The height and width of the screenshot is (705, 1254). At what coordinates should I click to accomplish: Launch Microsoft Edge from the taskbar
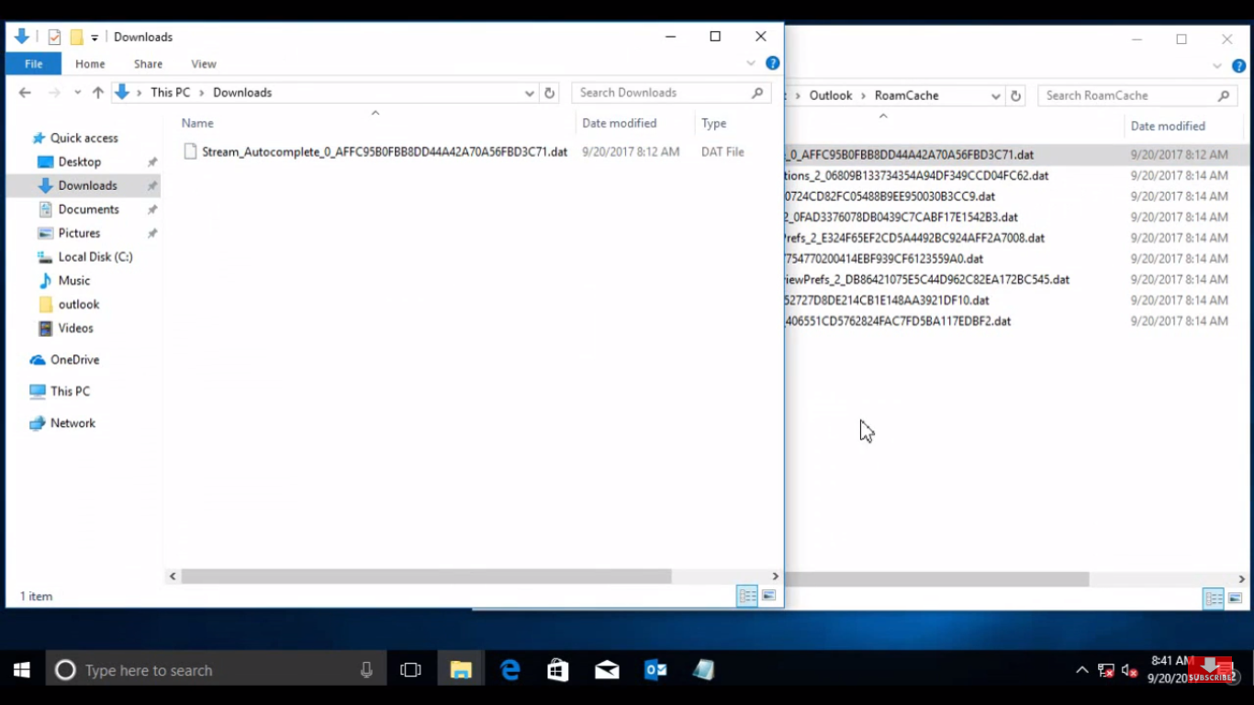click(x=510, y=670)
